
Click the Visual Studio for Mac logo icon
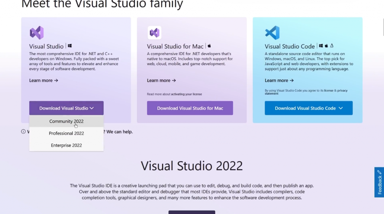(x=154, y=33)
